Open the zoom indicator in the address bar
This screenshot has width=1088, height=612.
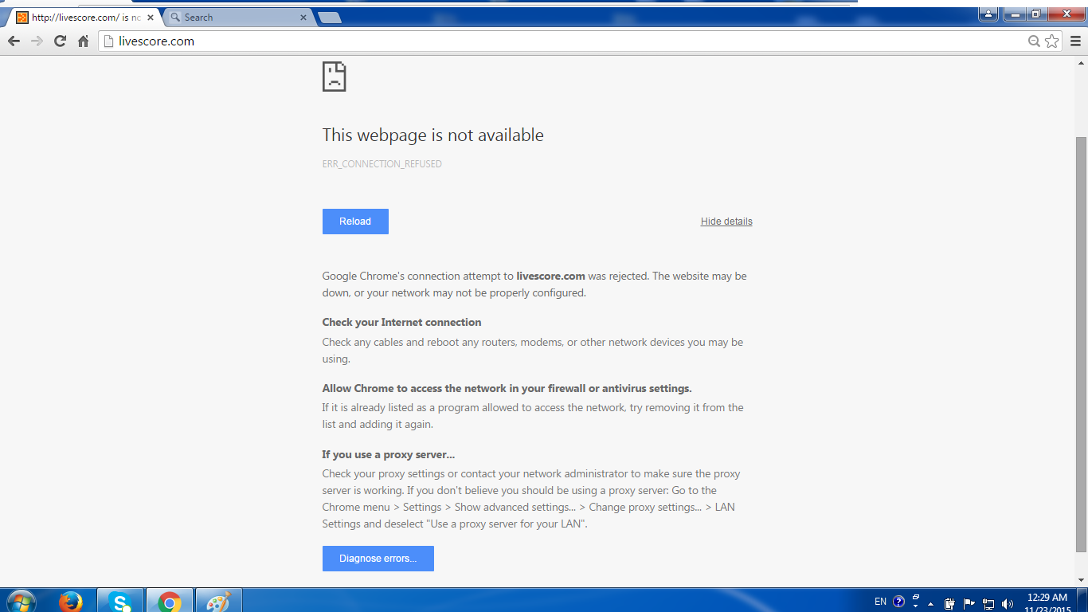tap(1034, 41)
